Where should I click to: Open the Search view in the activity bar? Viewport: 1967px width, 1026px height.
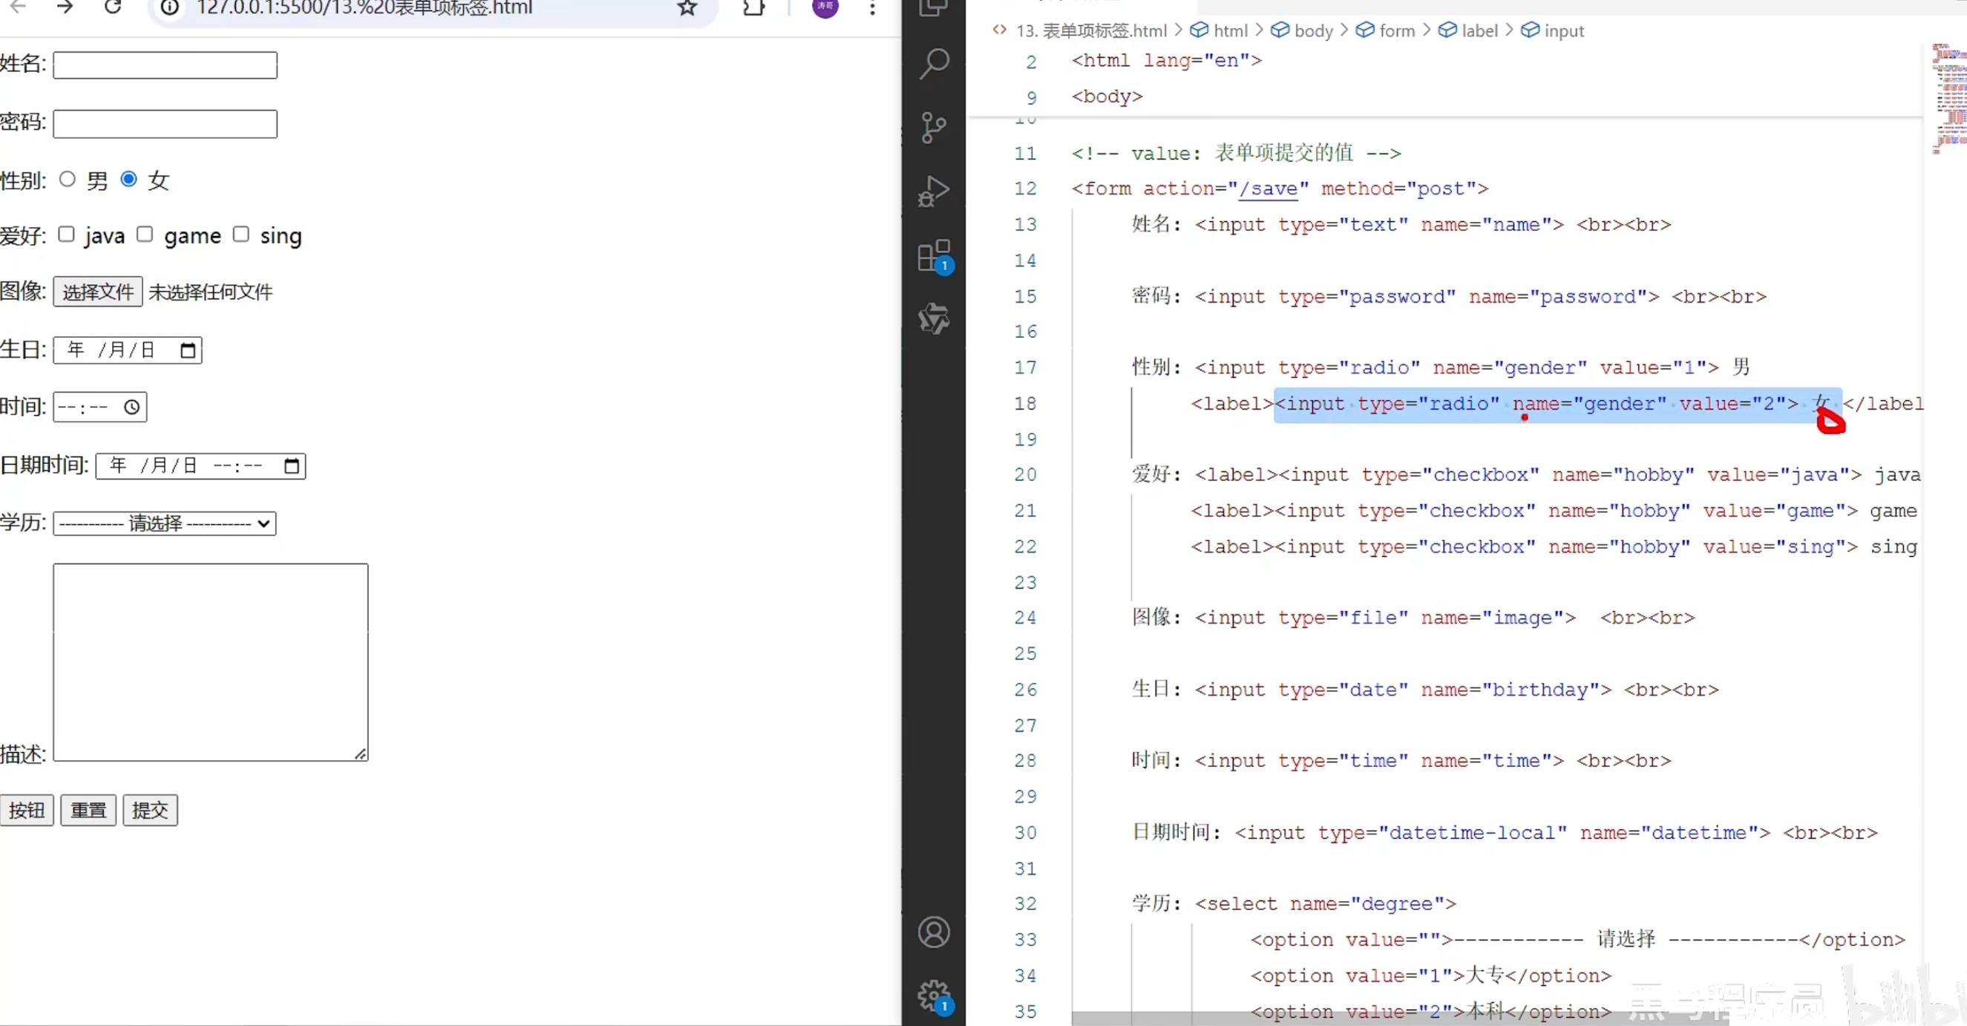coord(933,64)
